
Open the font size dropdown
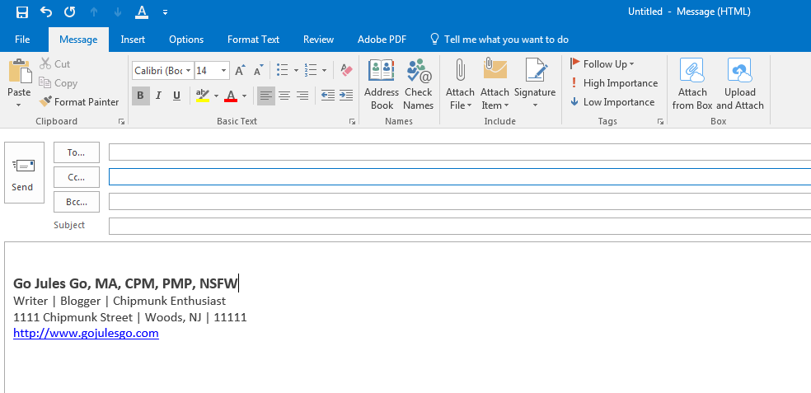223,71
